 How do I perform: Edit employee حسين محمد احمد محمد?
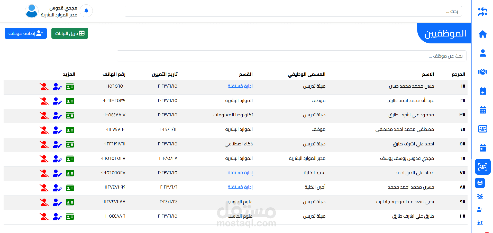(57, 188)
